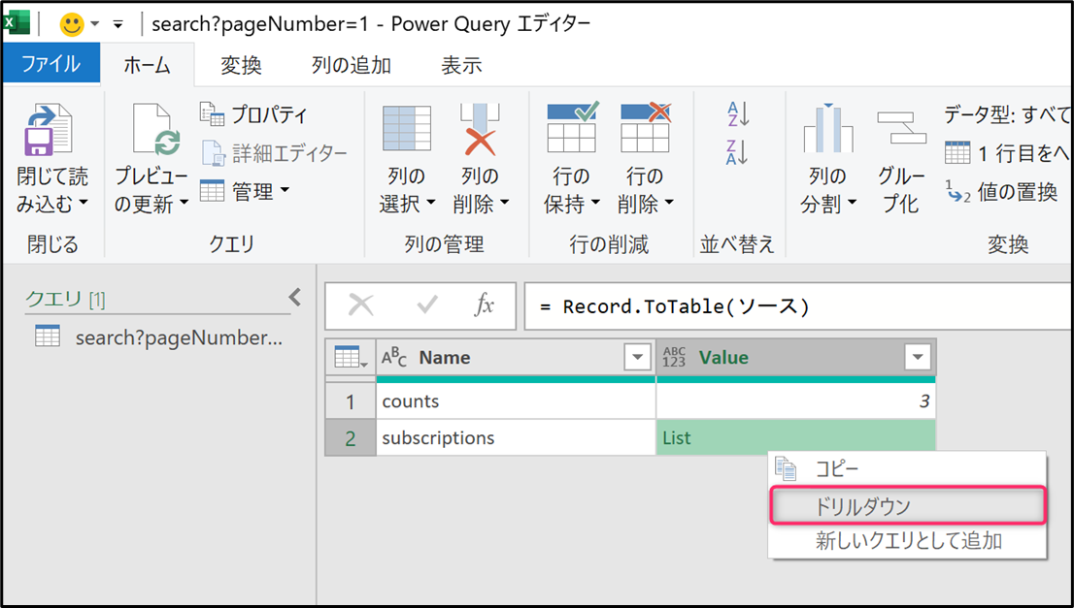The height and width of the screenshot is (608, 1074).
Task: Open the Manage (管理) dropdown
Action: click(245, 191)
